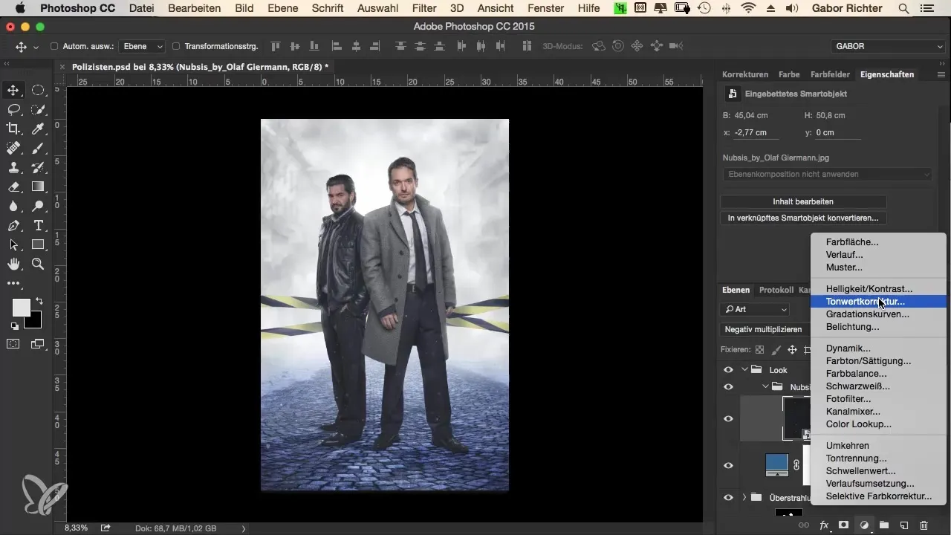Expand the Überstrahlung group
This screenshot has width=951, height=535.
click(x=744, y=497)
